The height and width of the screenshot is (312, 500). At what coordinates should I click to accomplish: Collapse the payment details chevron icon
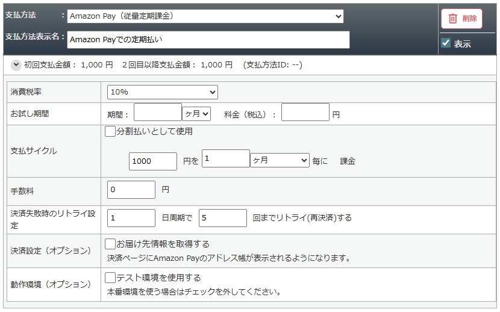point(16,64)
